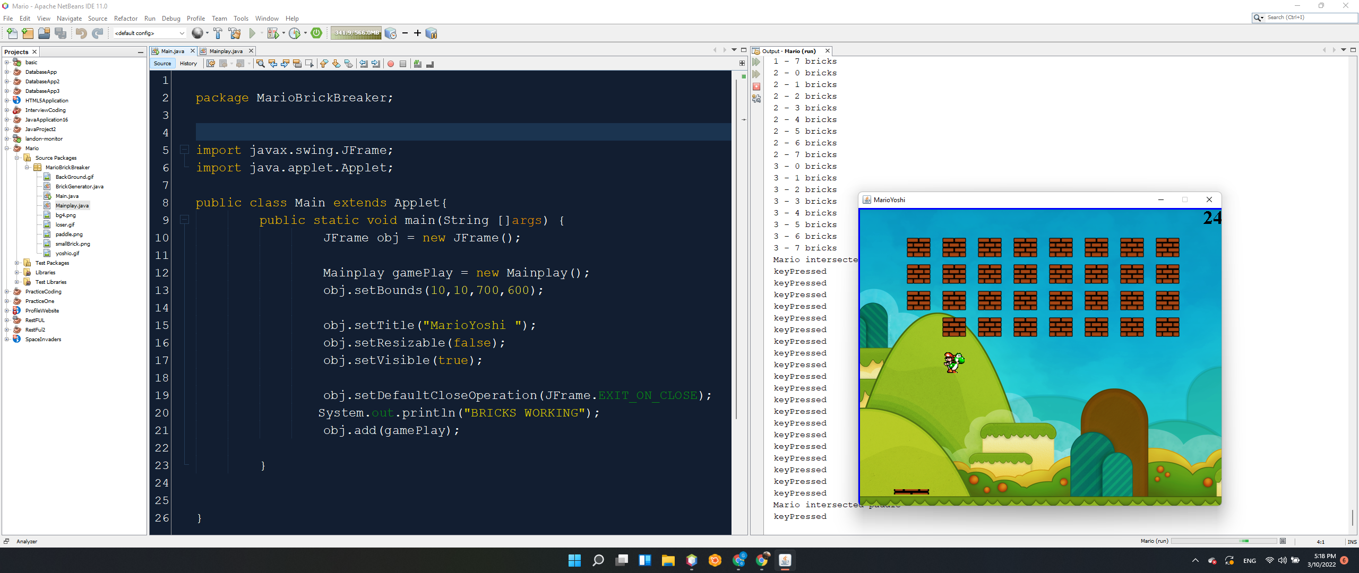
Task: Click the Undo arrow icon
Action: point(81,33)
